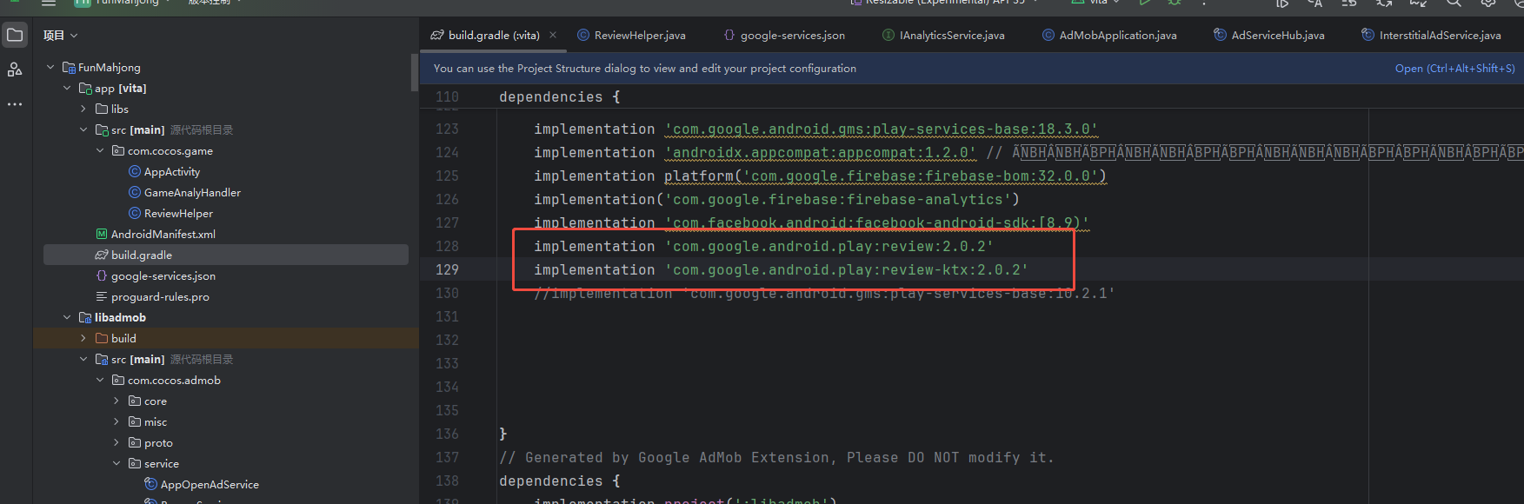Expand the misc package
This screenshot has width=1524, height=504.
116,421
